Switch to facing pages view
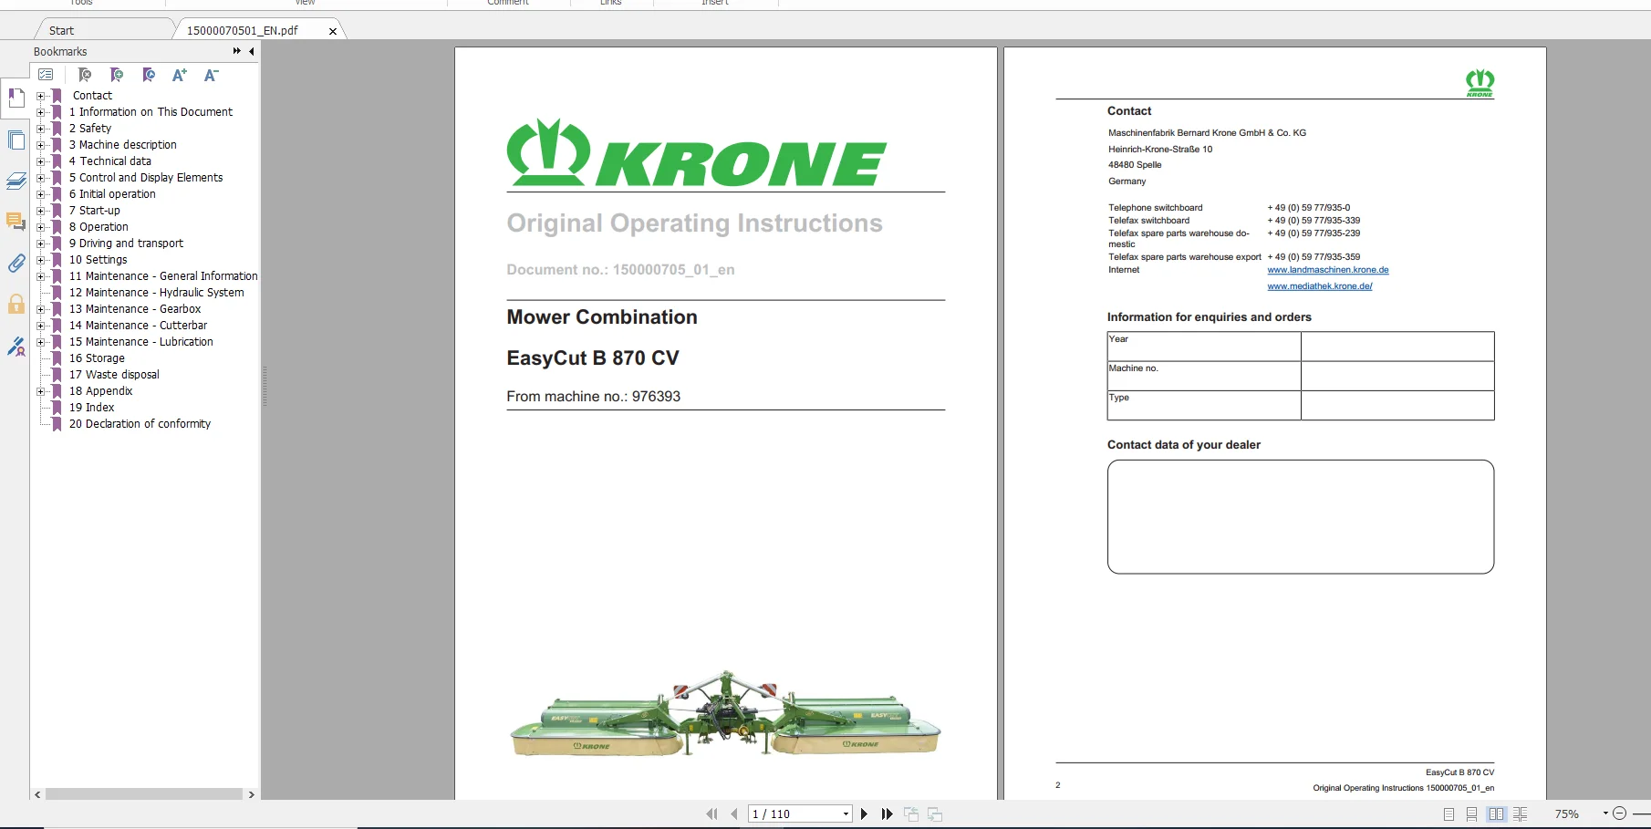This screenshot has width=1651, height=829. point(1496,813)
